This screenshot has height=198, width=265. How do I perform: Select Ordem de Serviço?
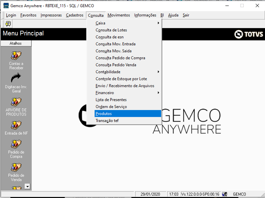(128, 107)
